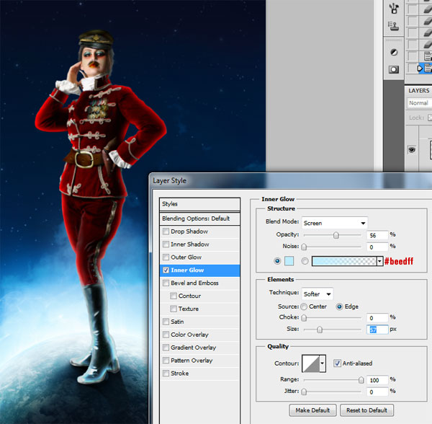Toggle the Anti-aliased checkbox
This screenshot has height=424, width=432.
(337, 363)
